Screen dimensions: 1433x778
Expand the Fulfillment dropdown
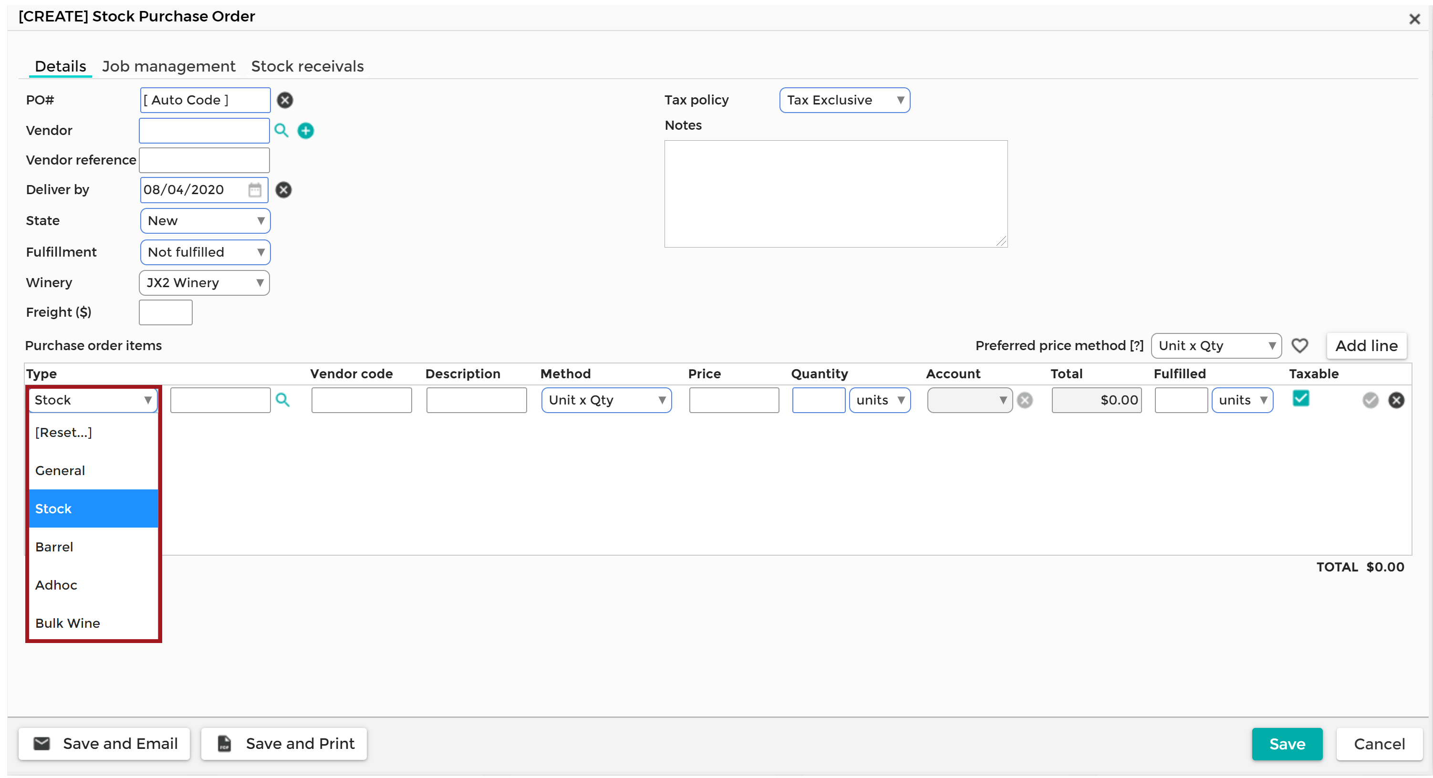point(205,252)
